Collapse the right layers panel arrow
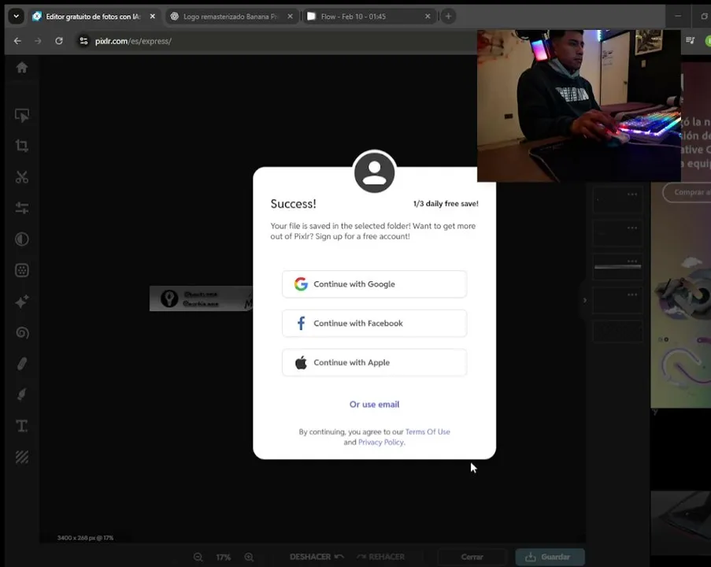Image resolution: width=711 pixels, height=567 pixels. [x=584, y=300]
